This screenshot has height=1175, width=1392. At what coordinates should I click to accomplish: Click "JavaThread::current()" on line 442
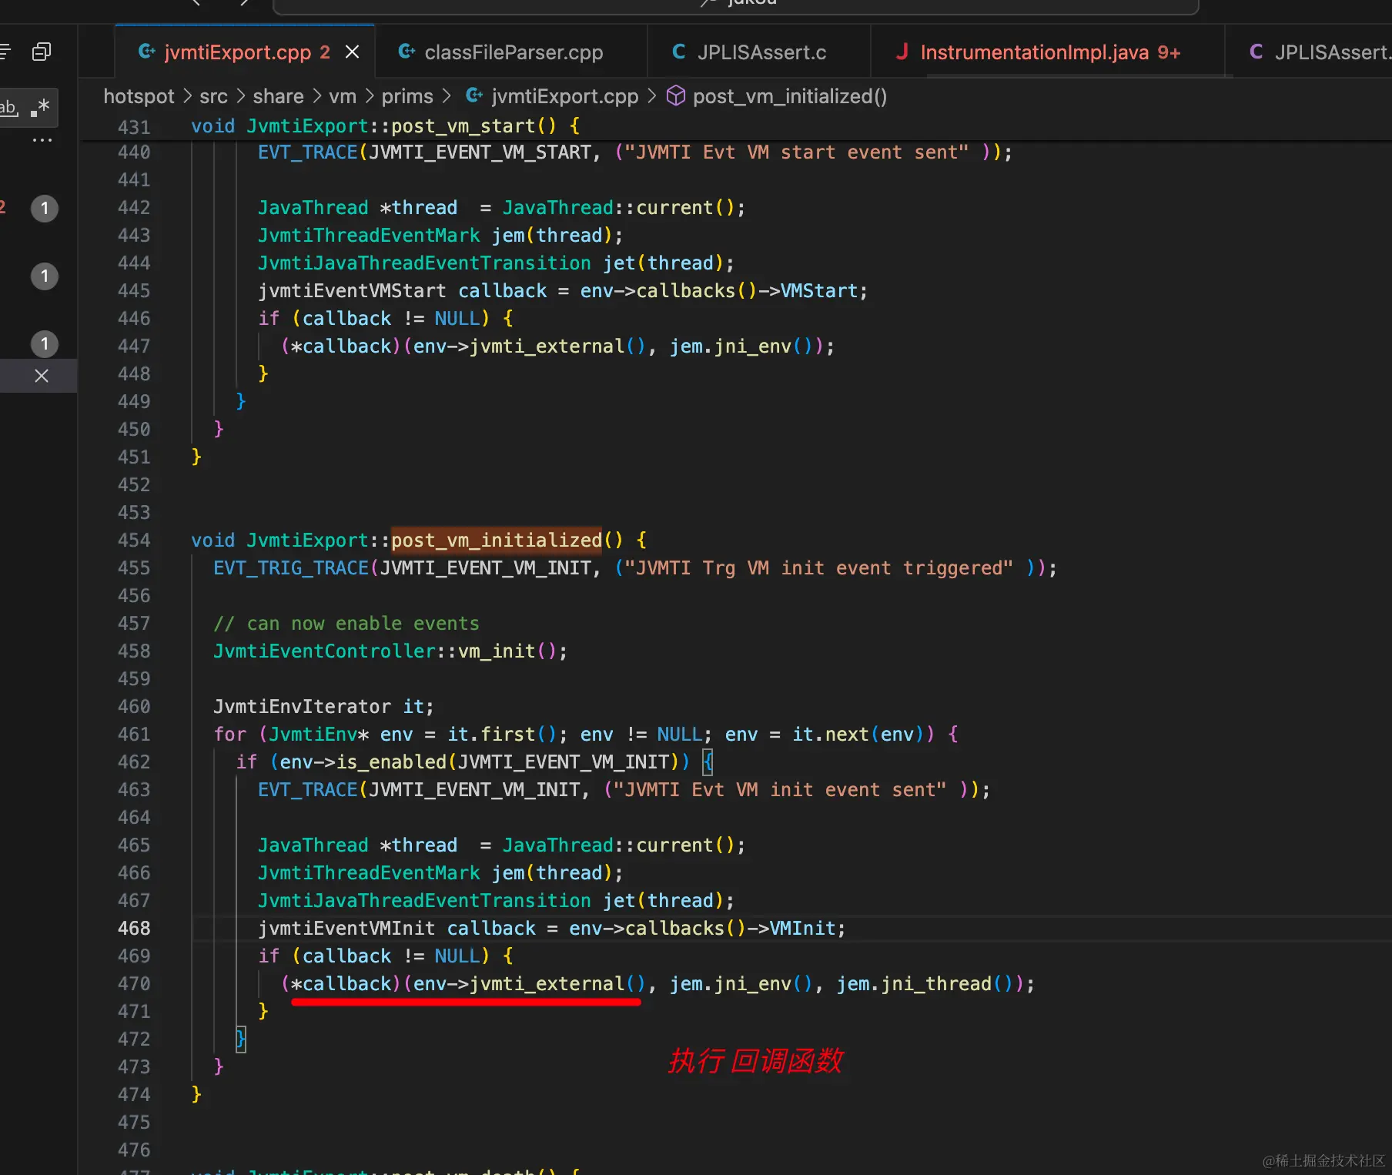pos(619,207)
